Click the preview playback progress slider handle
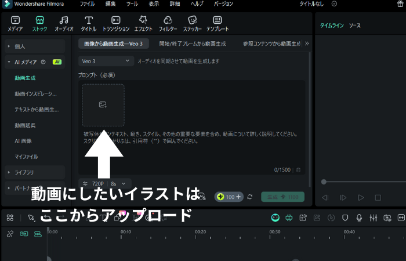This screenshot has height=261, width=406. point(324,182)
